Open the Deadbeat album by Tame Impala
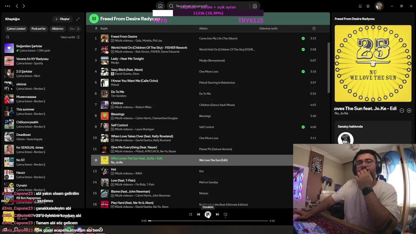Screen dimensions: 416x234 42,137
